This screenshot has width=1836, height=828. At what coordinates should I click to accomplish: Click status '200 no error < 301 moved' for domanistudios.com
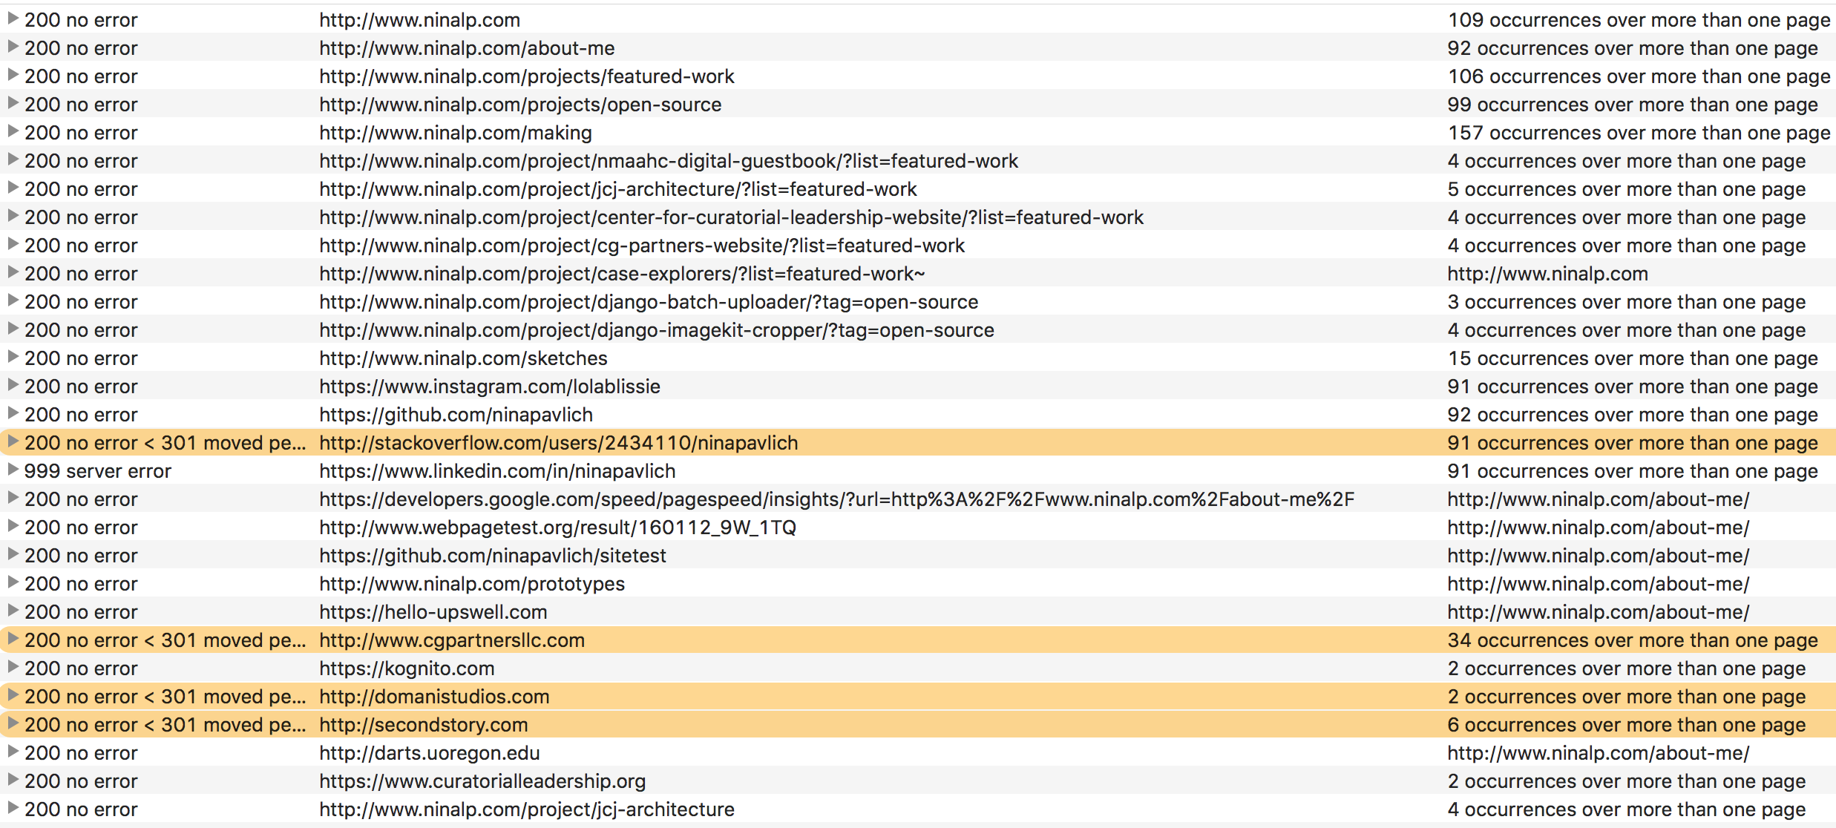[x=165, y=697]
